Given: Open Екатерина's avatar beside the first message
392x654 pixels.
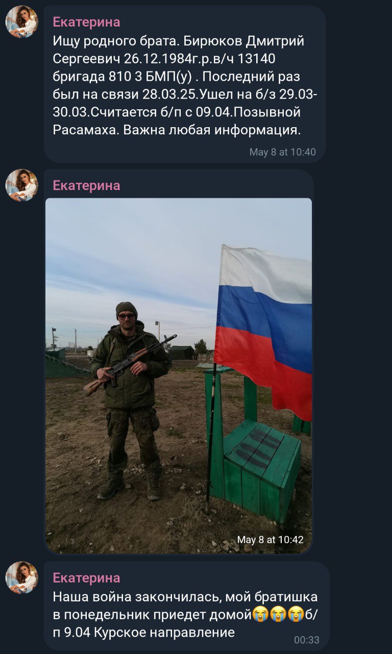Looking at the screenshot, I should pos(22,22).
